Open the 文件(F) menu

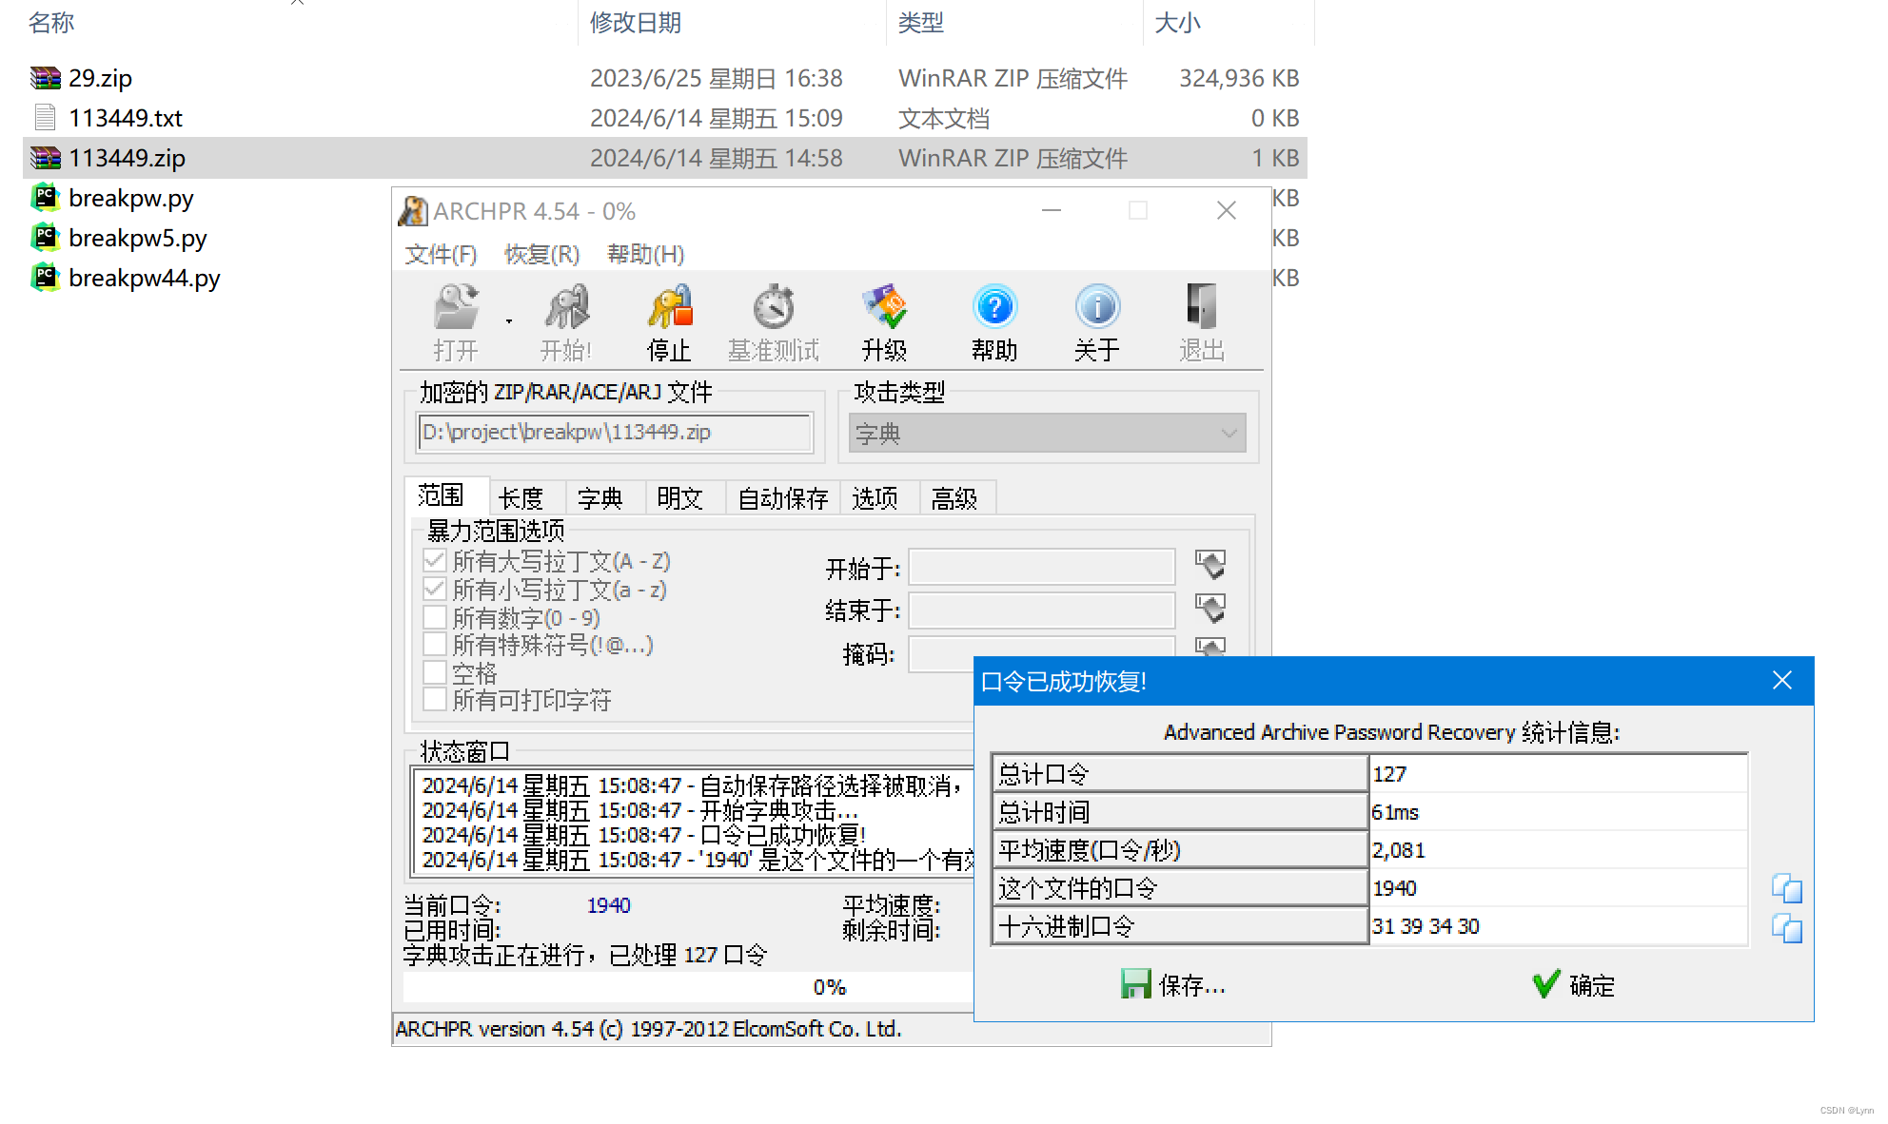tap(441, 254)
